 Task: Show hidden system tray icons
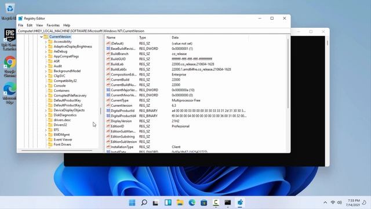[325, 203]
